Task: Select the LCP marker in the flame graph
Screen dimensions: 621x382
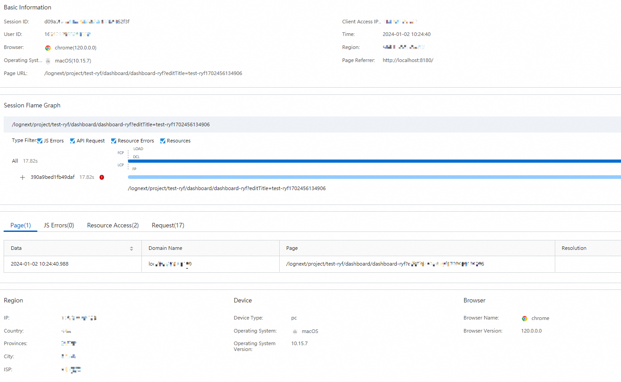Action: 121,165
